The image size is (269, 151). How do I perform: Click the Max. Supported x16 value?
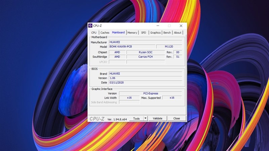pyautogui.click(x=172, y=98)
